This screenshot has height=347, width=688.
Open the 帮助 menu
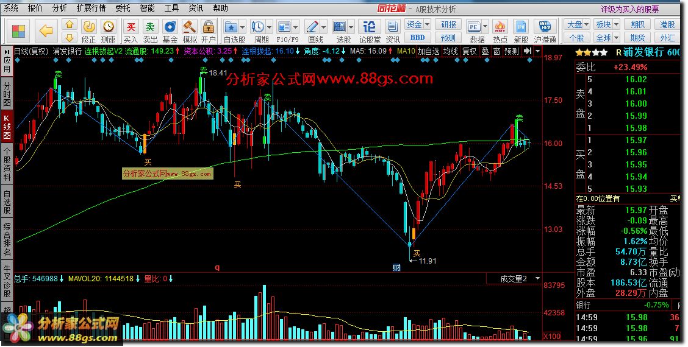tap(220, 8)
